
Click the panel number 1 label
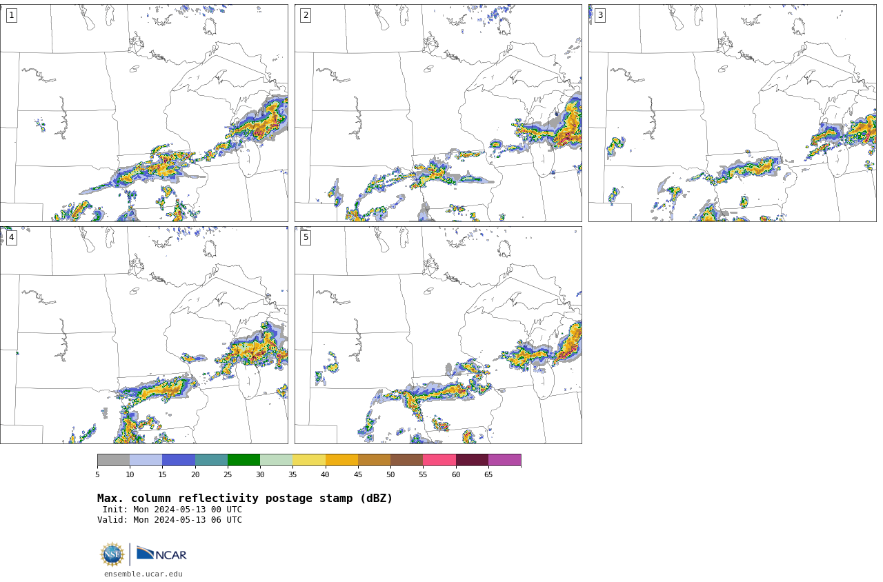point(11,15)
